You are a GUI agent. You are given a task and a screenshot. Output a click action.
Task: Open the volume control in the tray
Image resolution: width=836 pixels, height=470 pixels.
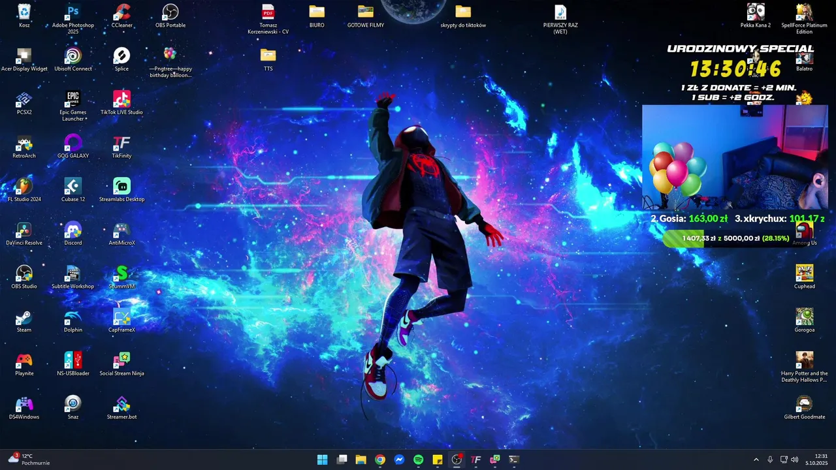tap(795, 460)
